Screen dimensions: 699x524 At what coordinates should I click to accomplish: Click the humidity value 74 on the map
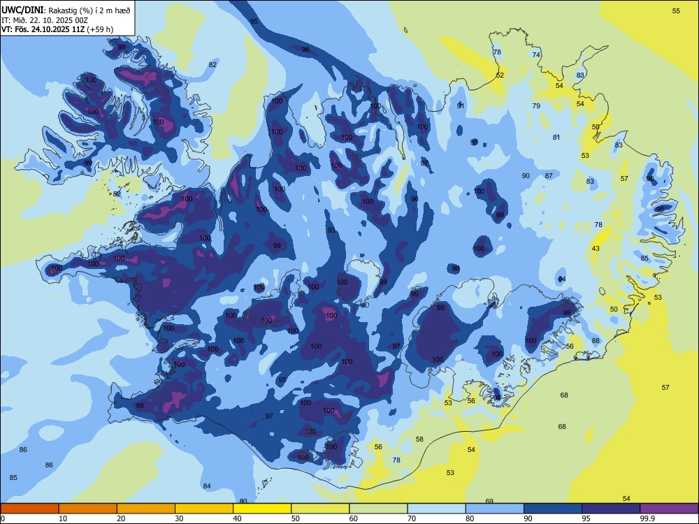pos(536,54)
